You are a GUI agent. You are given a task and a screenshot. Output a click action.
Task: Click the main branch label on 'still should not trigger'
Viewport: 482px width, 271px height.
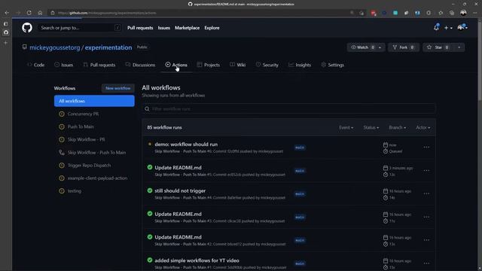point(300,194)
